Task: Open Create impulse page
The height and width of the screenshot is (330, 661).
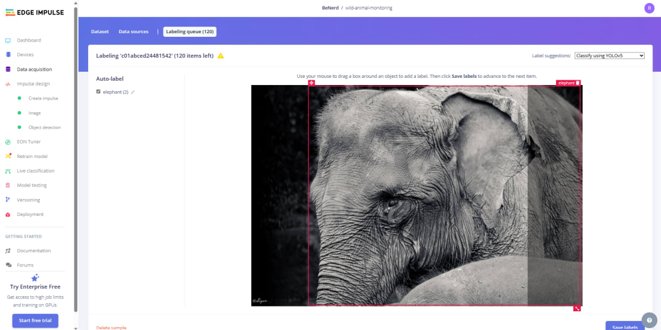Action: tap(43, 98)
